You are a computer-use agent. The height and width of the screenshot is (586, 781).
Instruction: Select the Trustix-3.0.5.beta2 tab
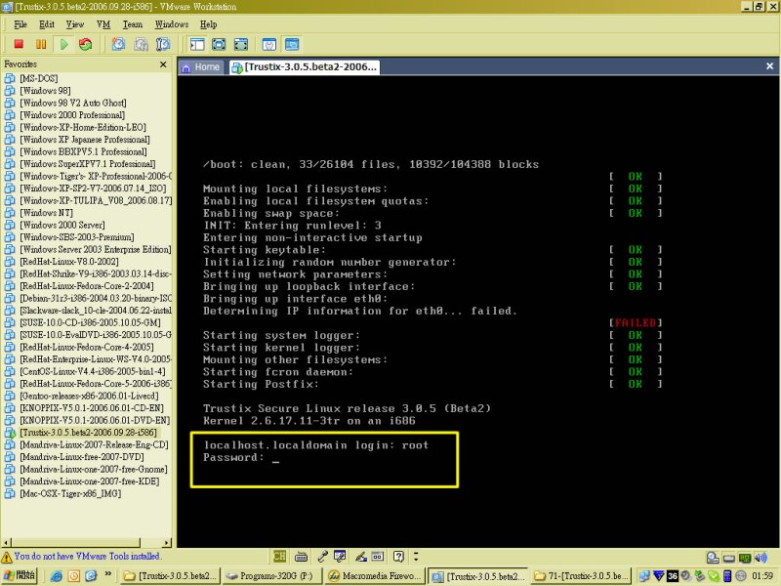pos(305,66)
